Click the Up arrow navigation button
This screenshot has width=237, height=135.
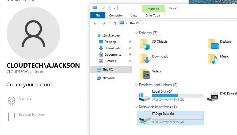point(115,23)
